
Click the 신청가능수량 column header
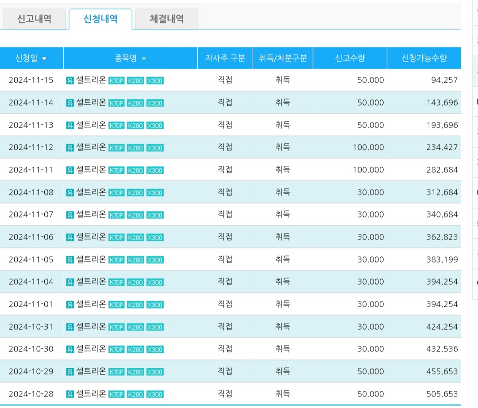click(424, 58)
